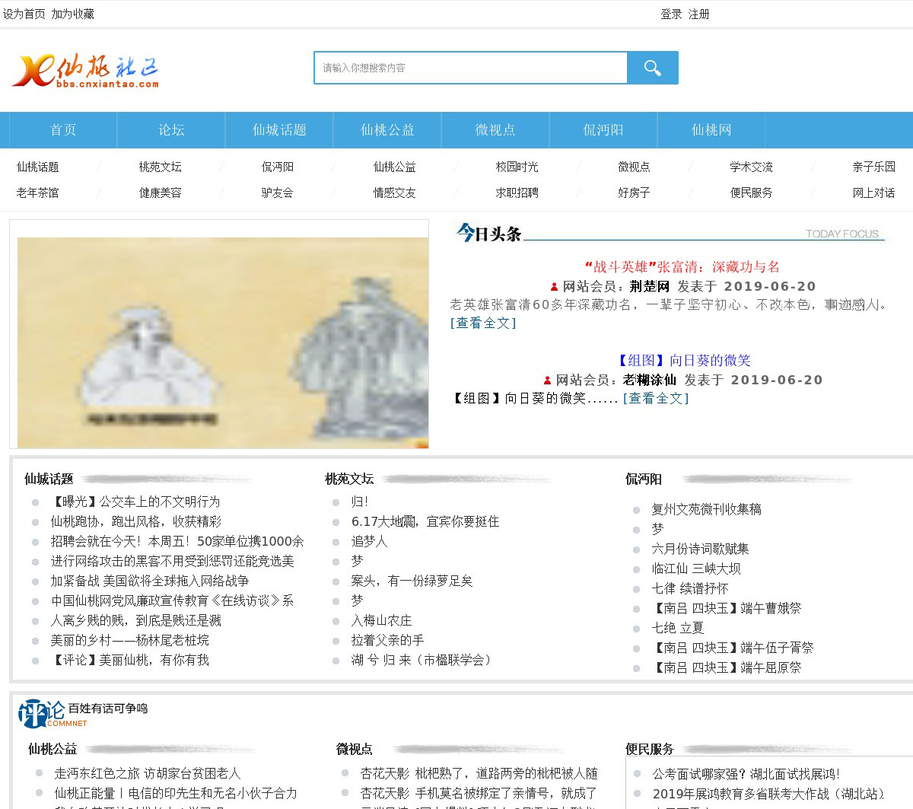Image resolution: width=913 pixels, height=809 pixels.
Task: Click the magnifier search button
Action: [652, 68]
